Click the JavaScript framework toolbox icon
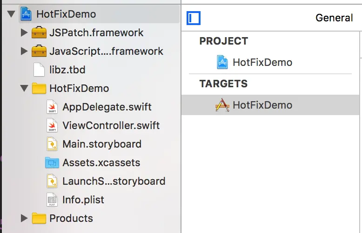Viewport: 362px width, 233px height. click(39, 52)
